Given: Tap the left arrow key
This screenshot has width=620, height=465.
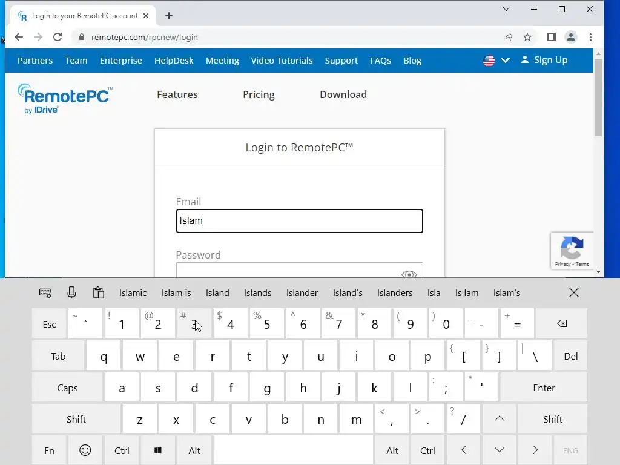Looking at the screenshot, I should pyautogui.click(x=464, y=450).
